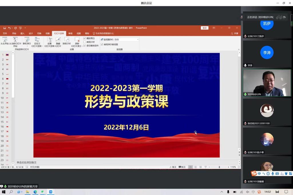Uncheck 使用演示者视图 checkbox
Screen dimensions: 293x195
pos(102,44)
